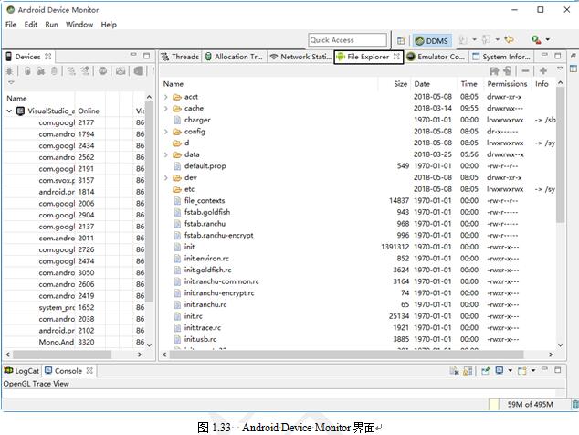Screen dimensions: 579x435
Task: Switch to the LogCat tab
Action: [22, 371]
